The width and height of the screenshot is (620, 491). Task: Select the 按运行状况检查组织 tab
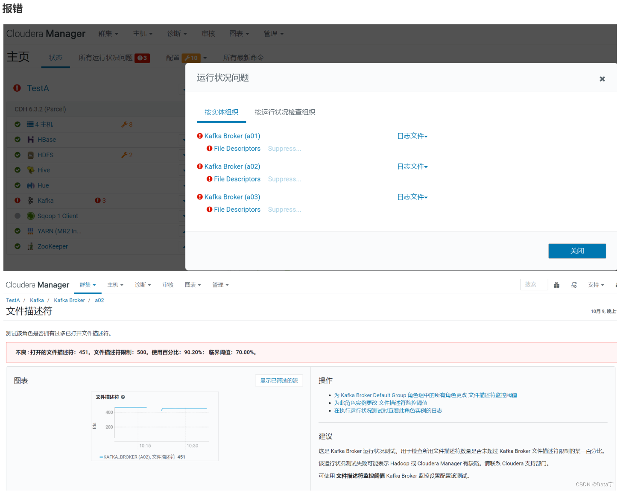coord(285,112)
